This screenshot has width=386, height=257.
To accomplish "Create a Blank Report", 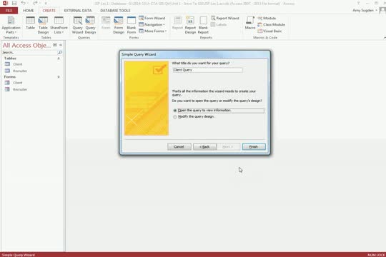I will coord(203,25).
